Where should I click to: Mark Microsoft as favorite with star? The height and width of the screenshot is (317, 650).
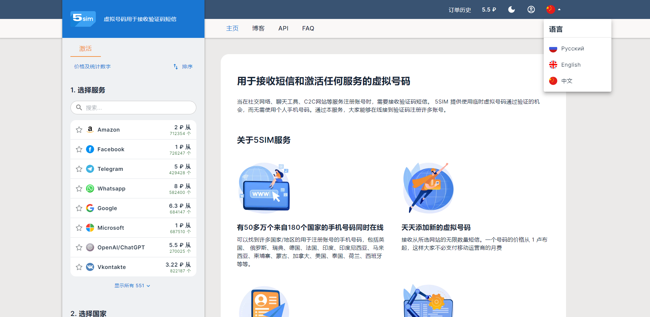click(x=79, y=228)
